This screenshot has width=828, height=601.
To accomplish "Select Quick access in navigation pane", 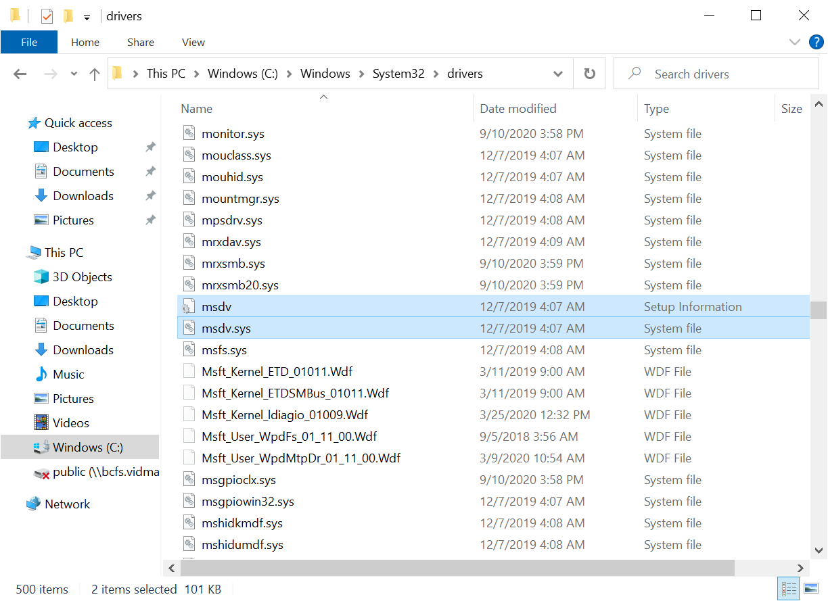I will 78,123.
